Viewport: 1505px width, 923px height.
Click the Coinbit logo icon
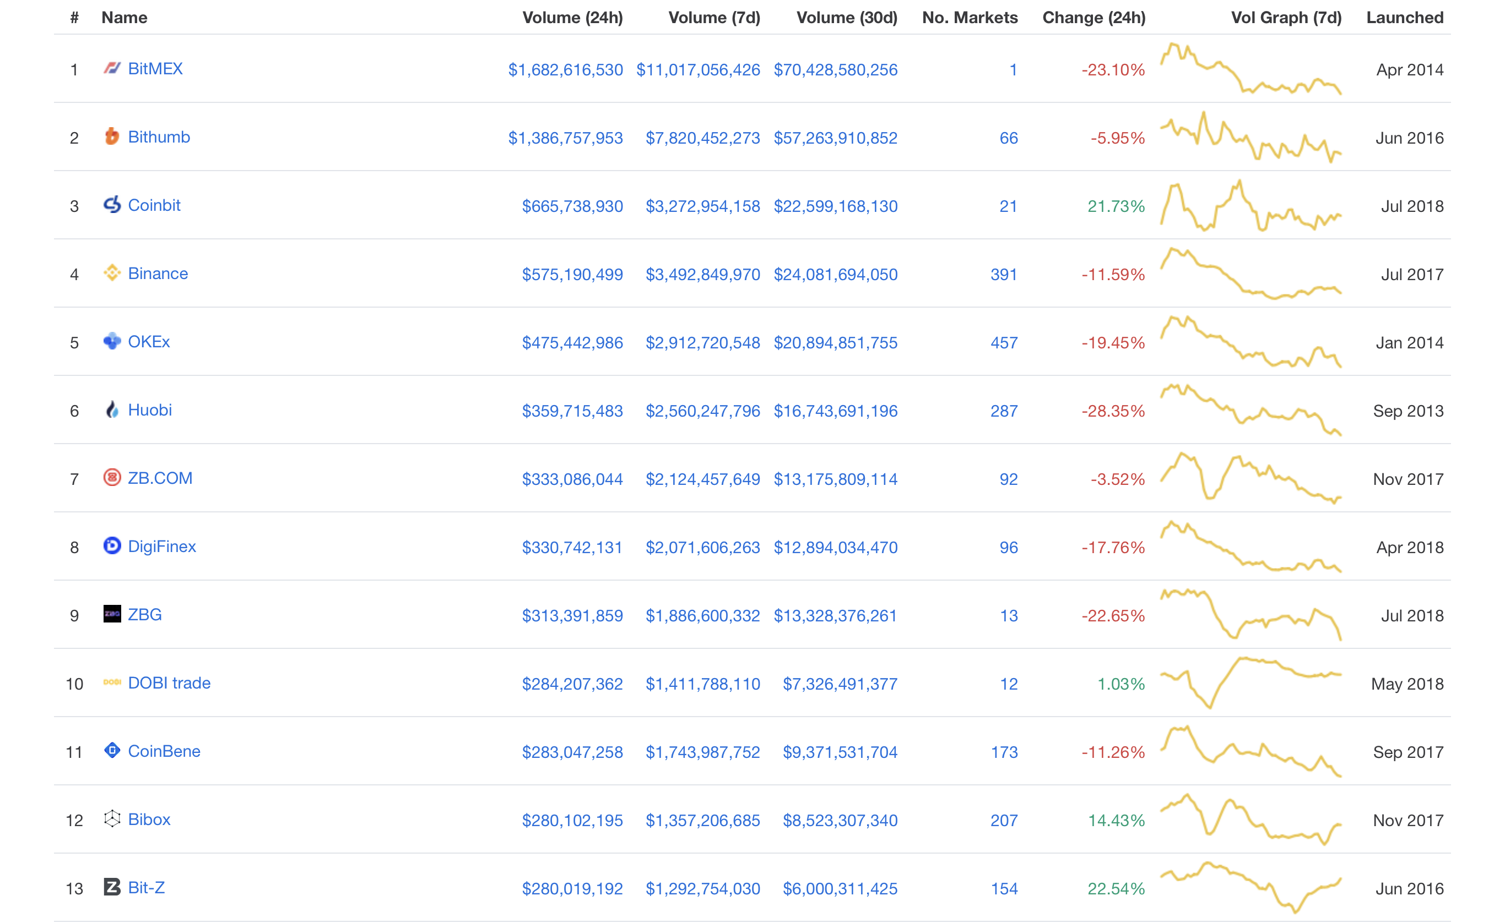pyautogui.click(x=112, y=205)
